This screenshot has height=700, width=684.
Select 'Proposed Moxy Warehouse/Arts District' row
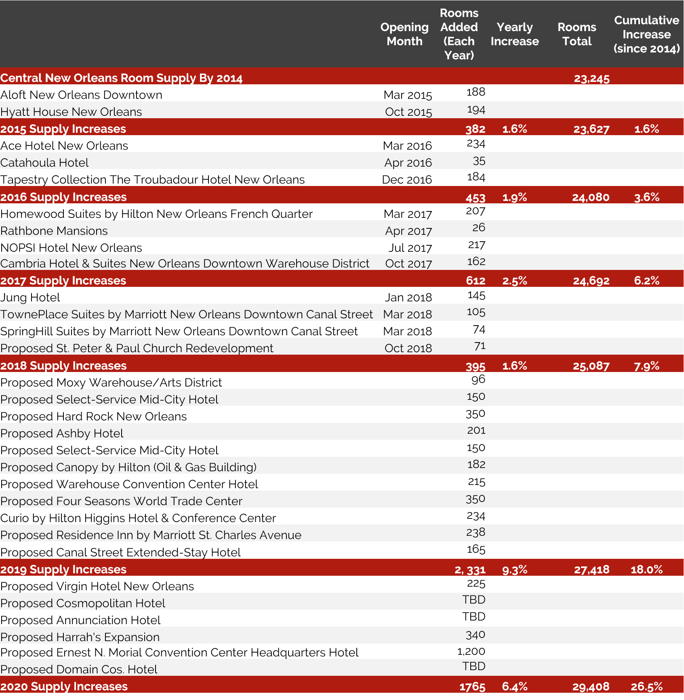pyautogui.click(x=111, y=382)
